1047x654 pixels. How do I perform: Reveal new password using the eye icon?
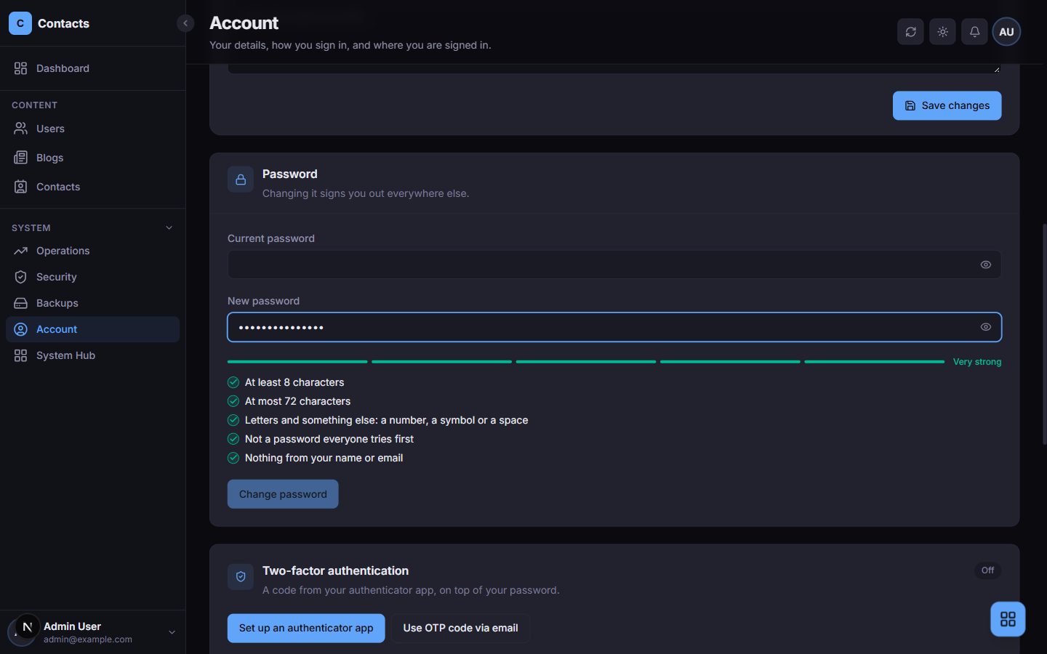click(x=985, y=327)
